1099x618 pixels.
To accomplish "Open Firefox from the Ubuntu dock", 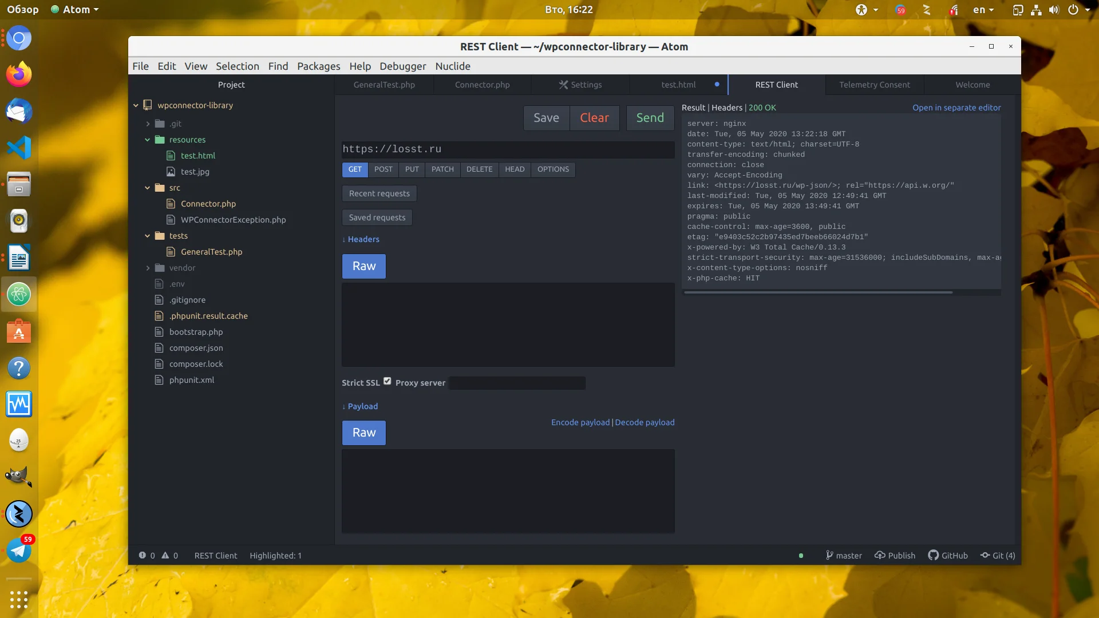I will coord(19,75).
